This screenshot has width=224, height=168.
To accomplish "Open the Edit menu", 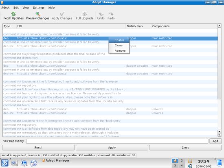I will pyautogui.click(x=16, y=8).
